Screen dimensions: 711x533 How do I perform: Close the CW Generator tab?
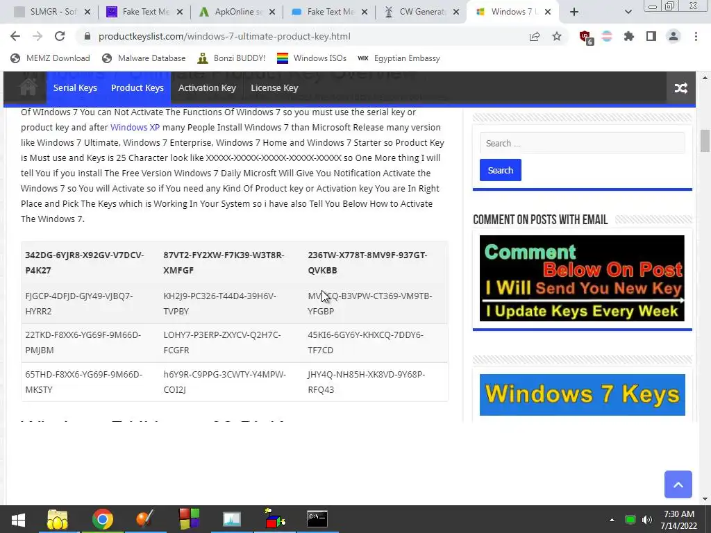[457, 12]
